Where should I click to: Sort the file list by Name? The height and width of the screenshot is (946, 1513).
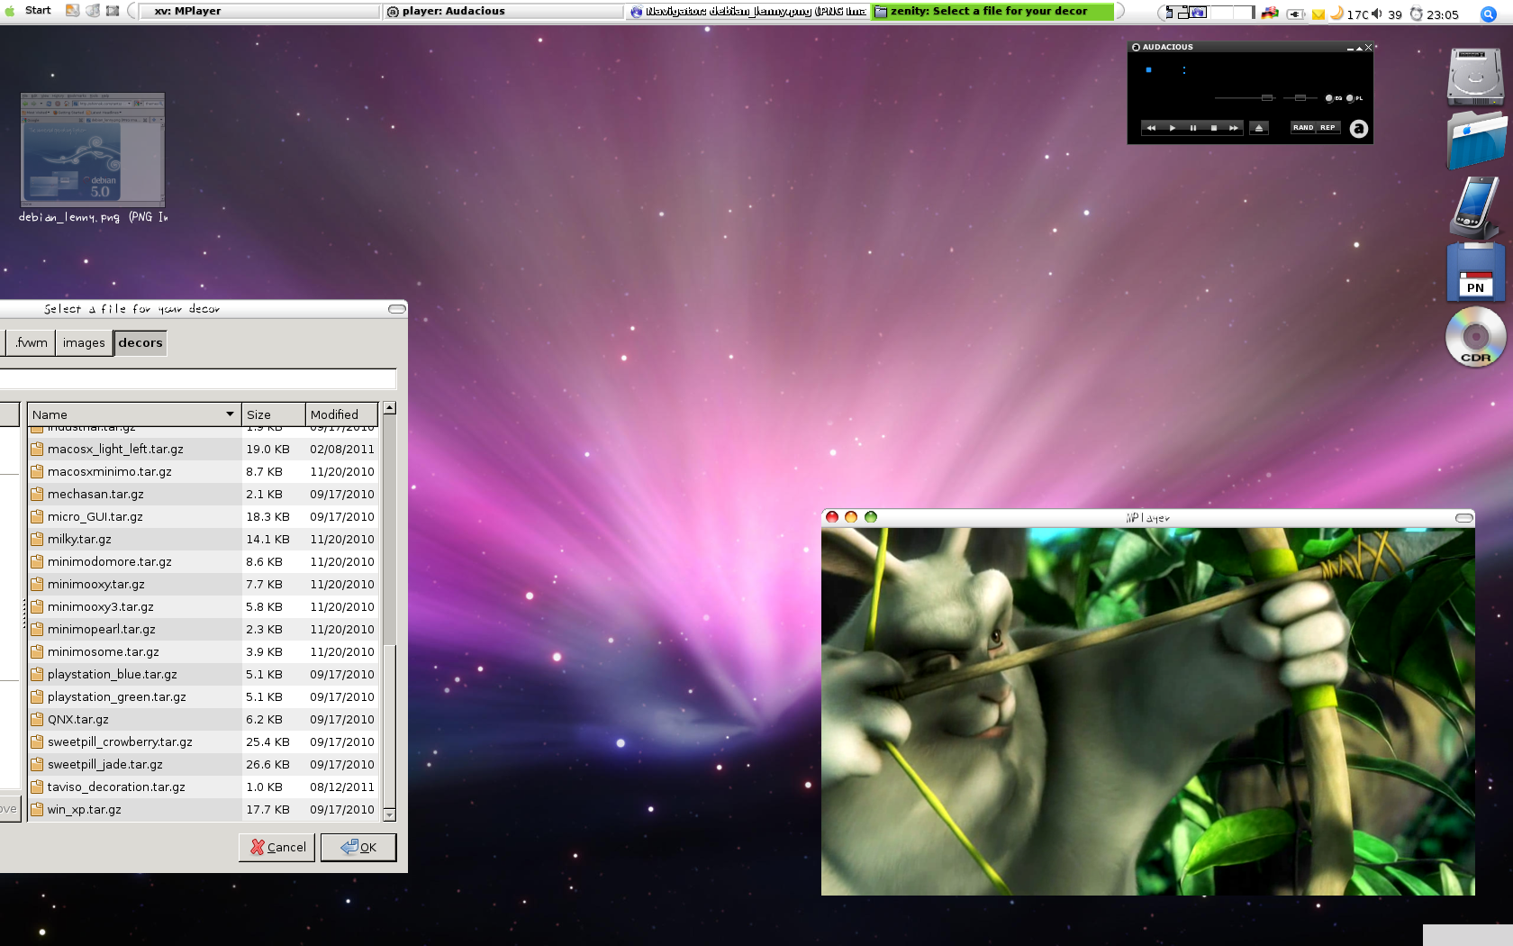tap(134, 414)
